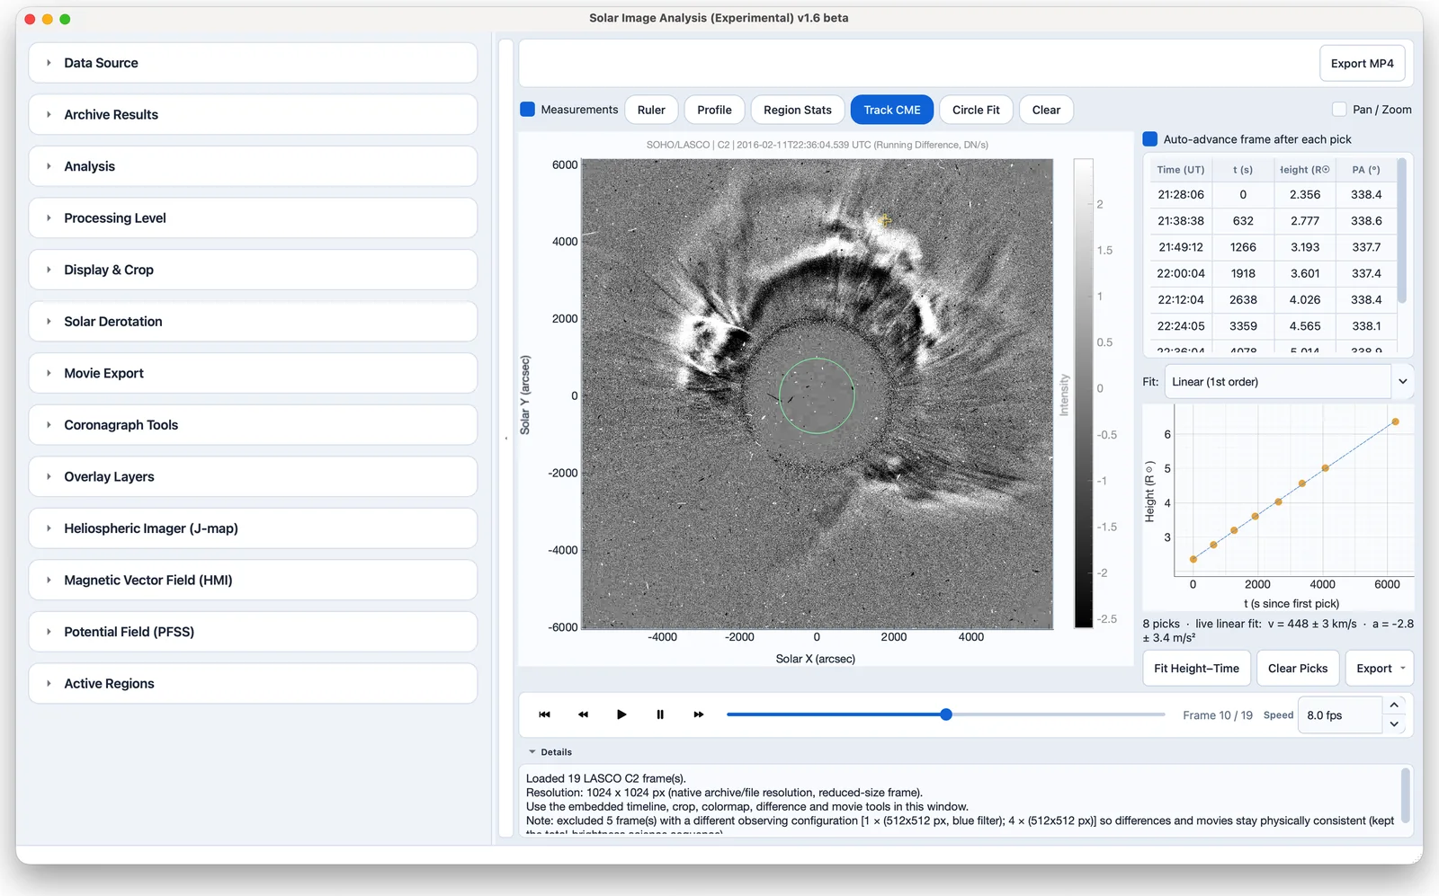This screenshot has height=896, width=1439.
Task: Click Clear measurements button
Action: pos(1046,110)
